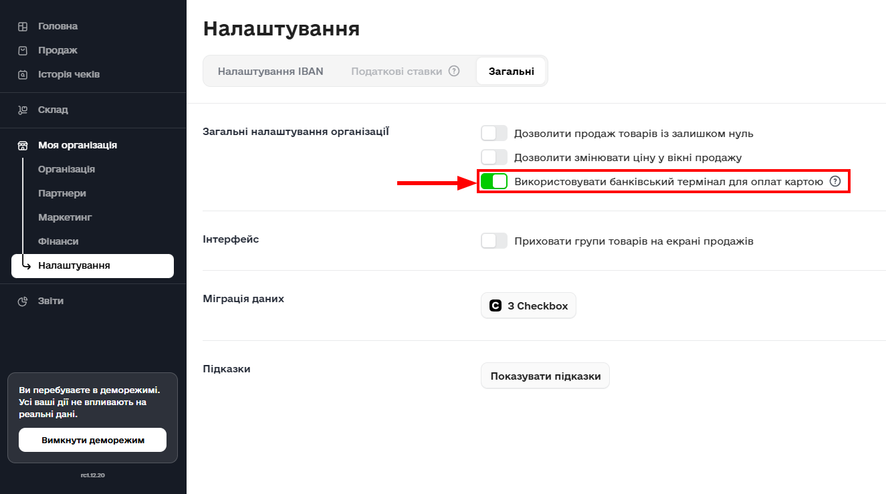
Task: Open Фінанси in the sidebar submenu
Action: 58,241
